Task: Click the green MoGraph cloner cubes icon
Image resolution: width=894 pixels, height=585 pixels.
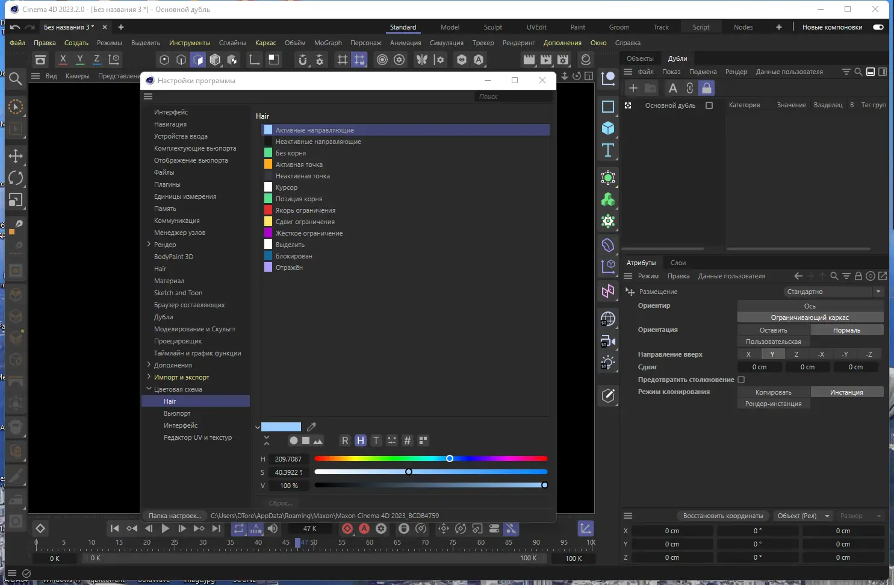Action: 608,199
